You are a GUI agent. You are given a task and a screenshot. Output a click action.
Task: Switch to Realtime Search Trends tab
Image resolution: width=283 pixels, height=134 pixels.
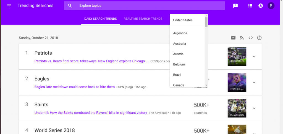pyautogui.click(x=143, y=19)
